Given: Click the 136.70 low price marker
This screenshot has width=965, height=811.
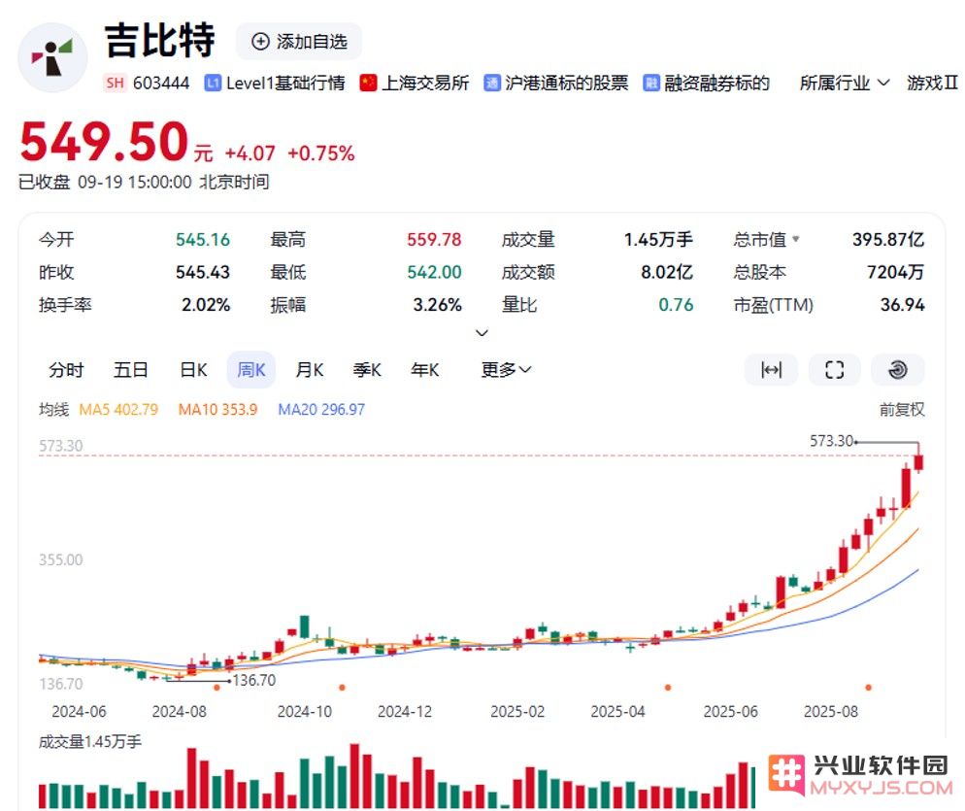Looking at the screenshot, I should tap(254, 681).
